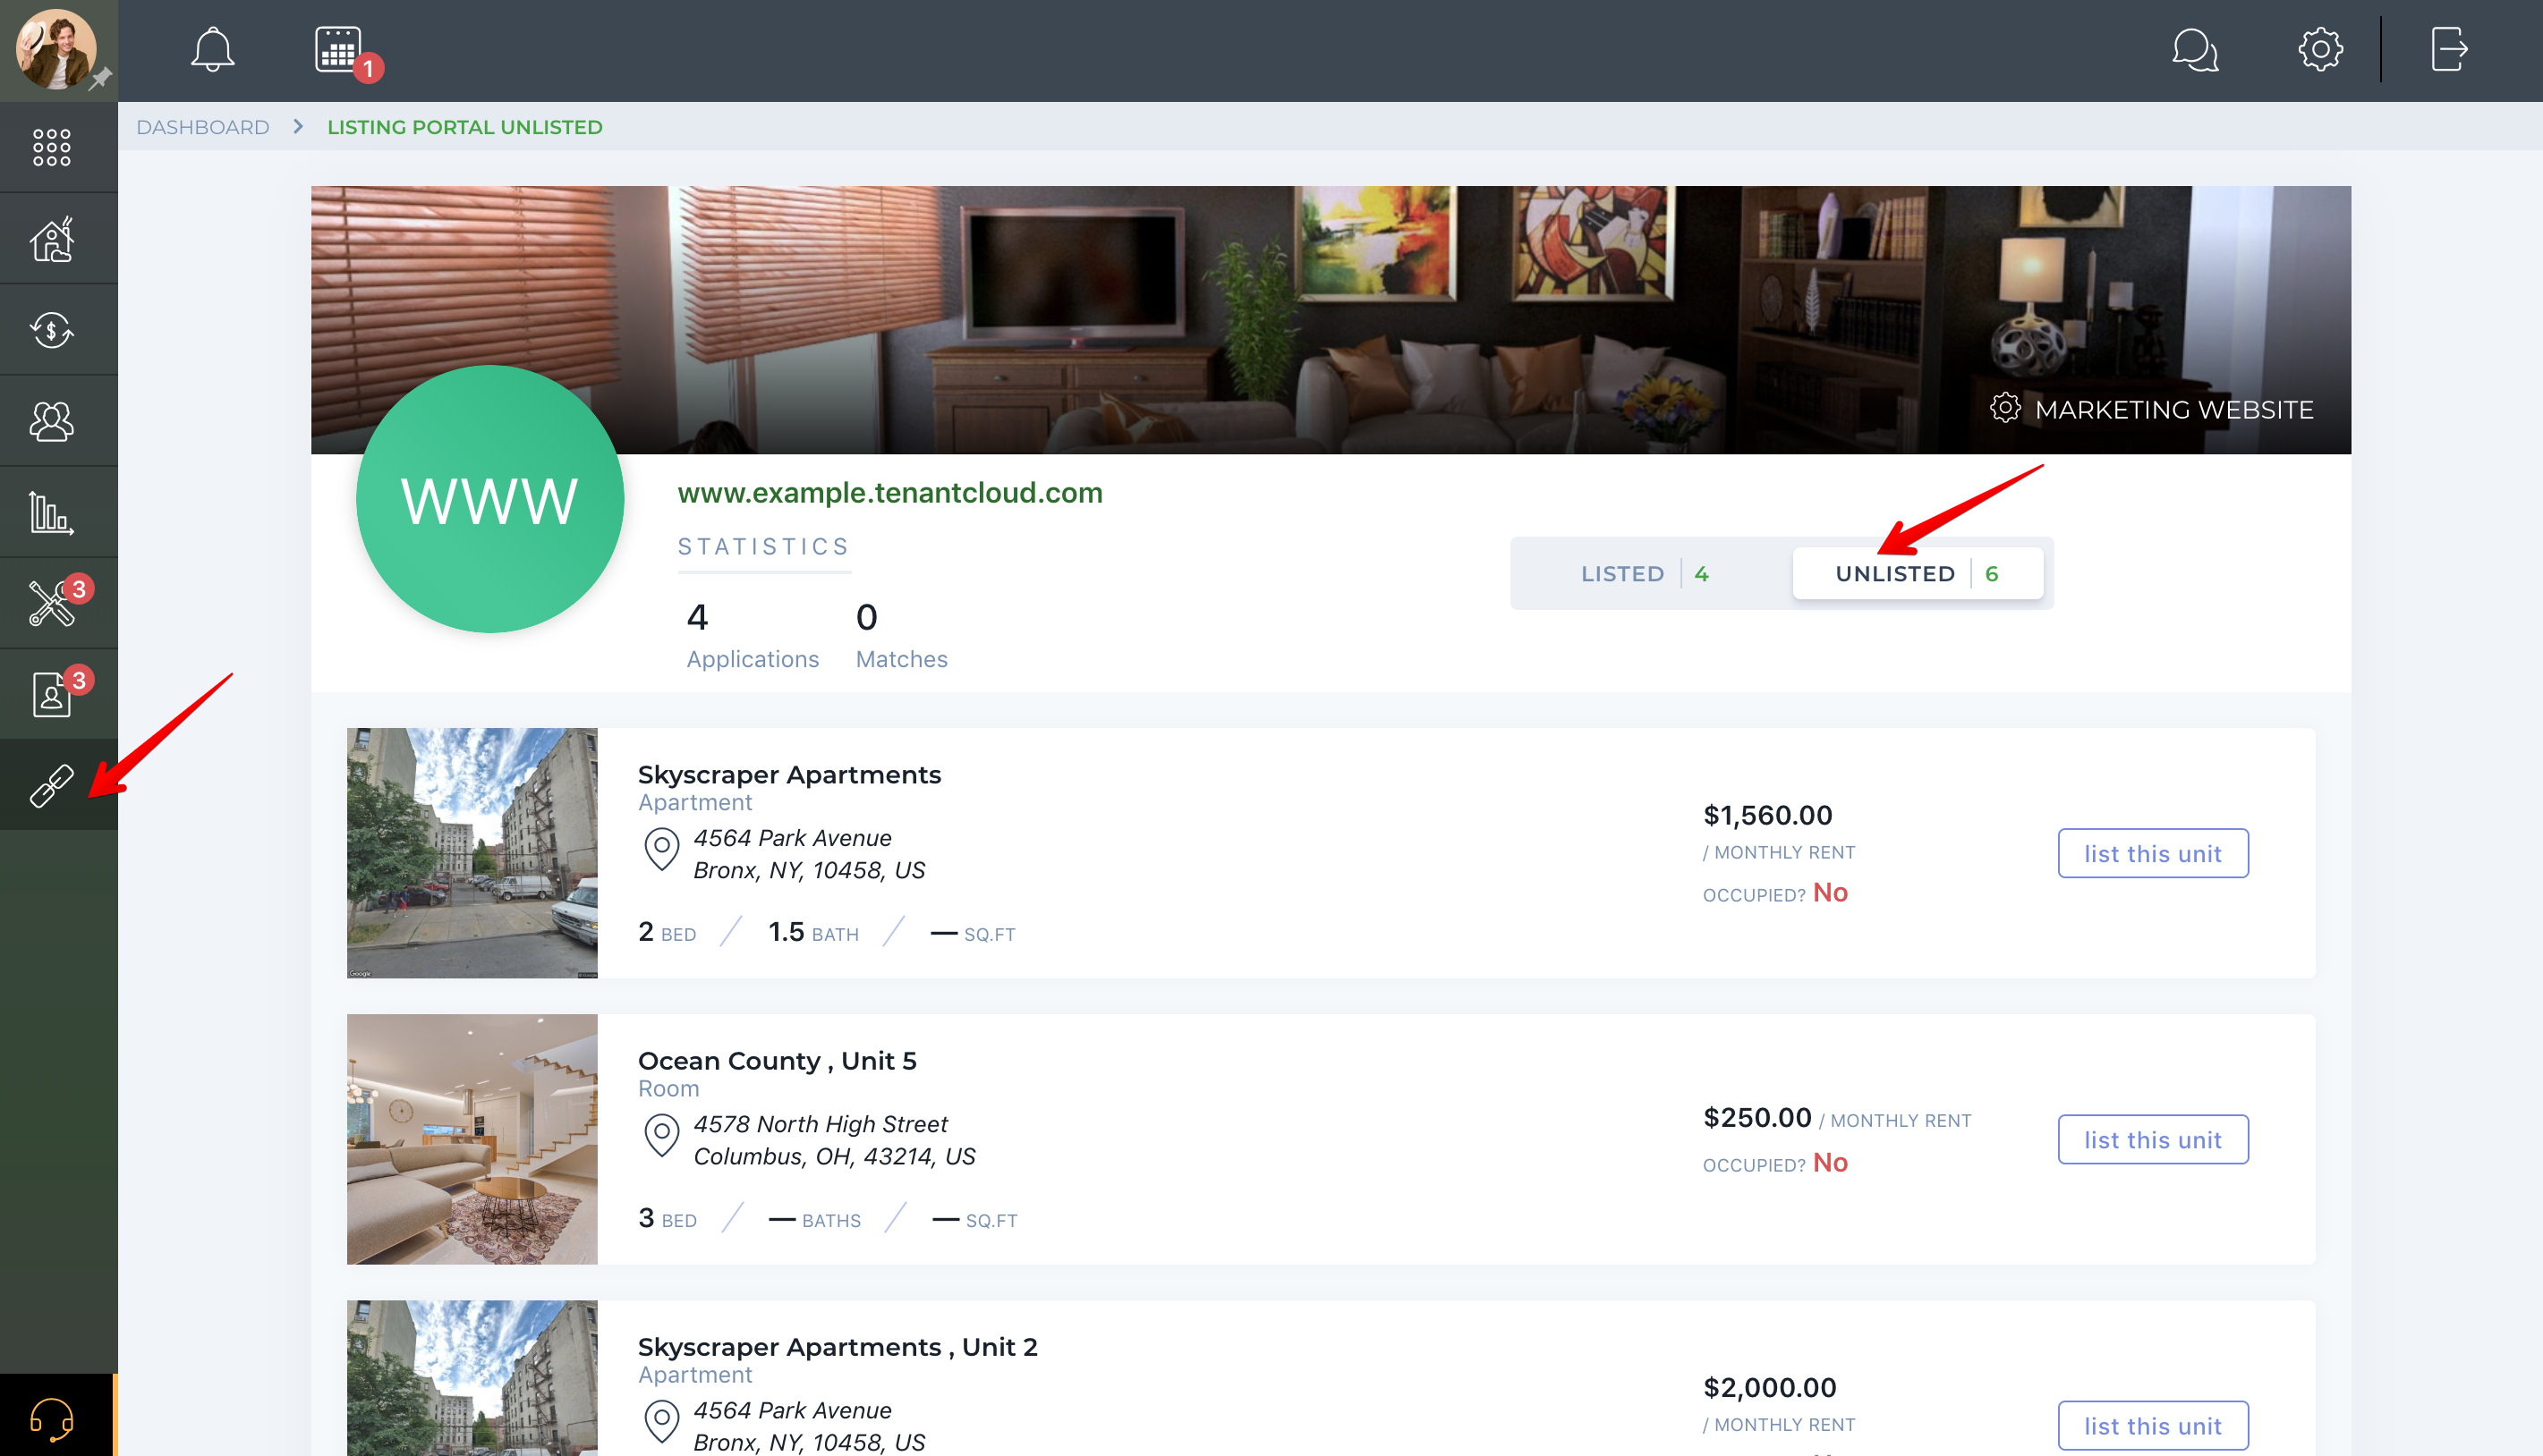The height and width of the screenshot is (1456, 2543).
Task: Click 'Columbus, OH, 43214, US' address
Action: [834, 1156]
